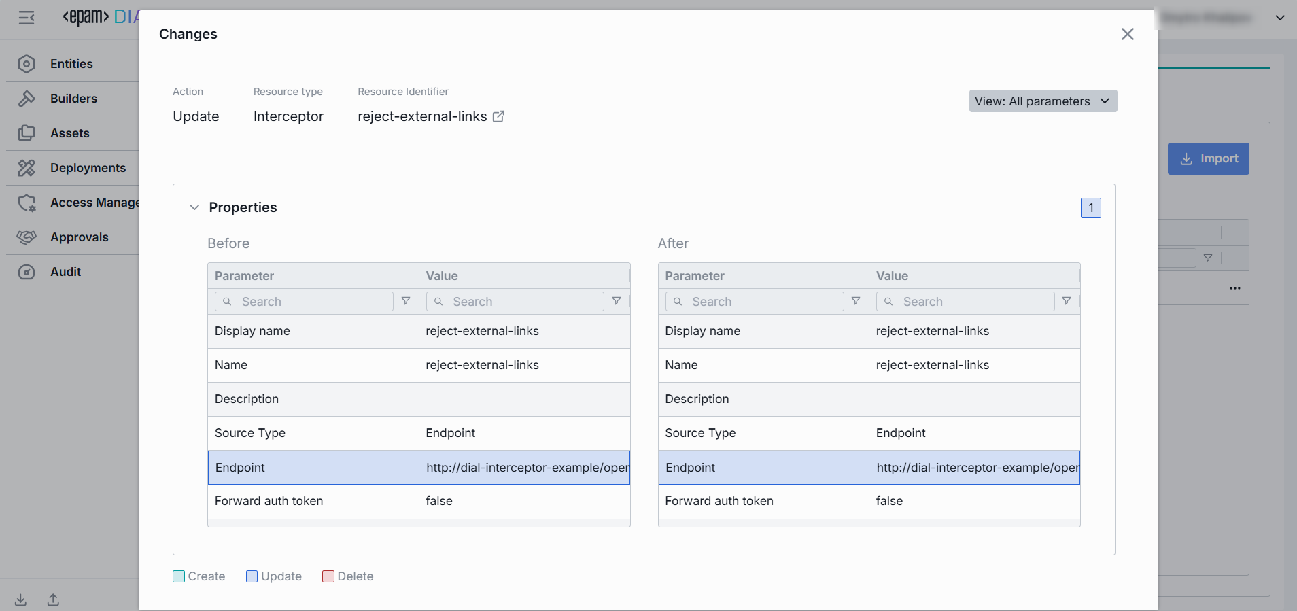The width and height of the screenshot is (1297, 611).
Task: Click filter icon for Before Parameter column
Action: coord(406,301)
